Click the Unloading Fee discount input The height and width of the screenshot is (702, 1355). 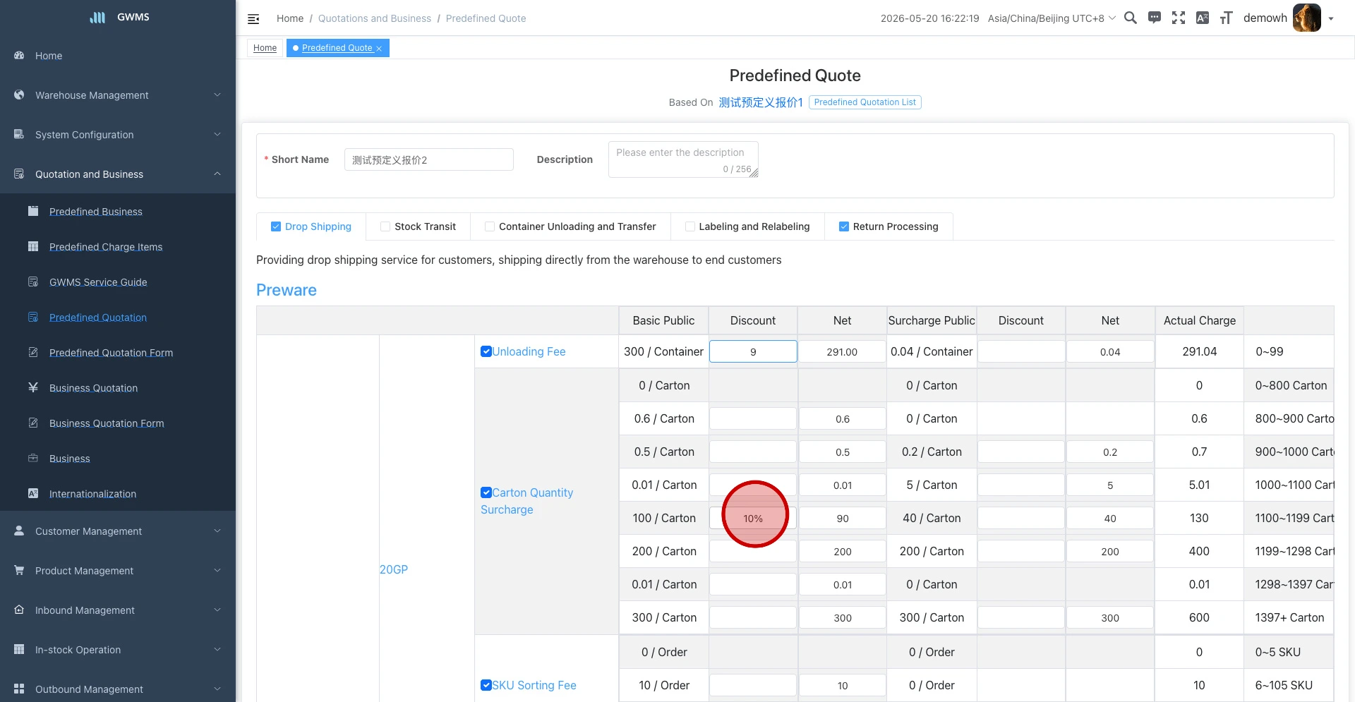[753, 351]
